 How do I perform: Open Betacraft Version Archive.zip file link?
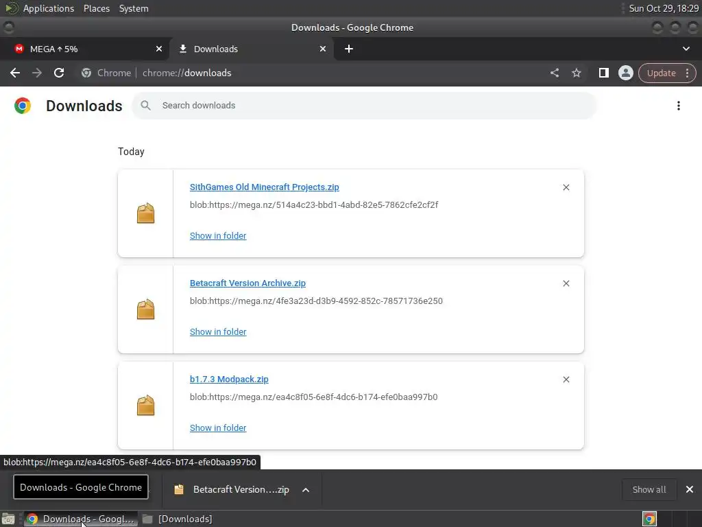(247, 283)
